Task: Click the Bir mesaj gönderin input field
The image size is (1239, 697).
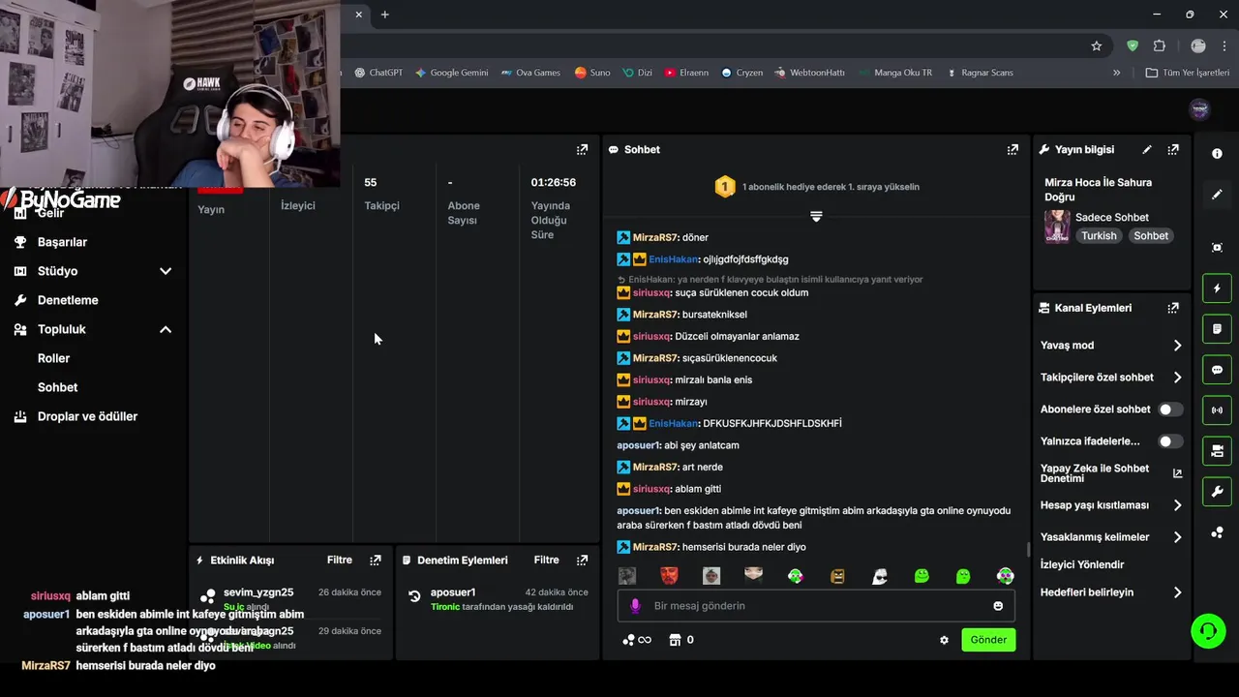Action: (816, 606)
